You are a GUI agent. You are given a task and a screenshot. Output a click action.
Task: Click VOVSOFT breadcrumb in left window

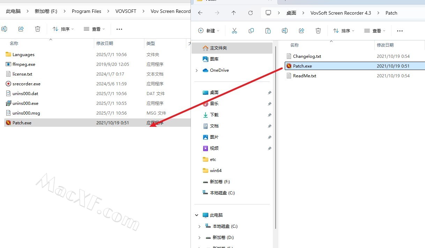click(126, 11)
